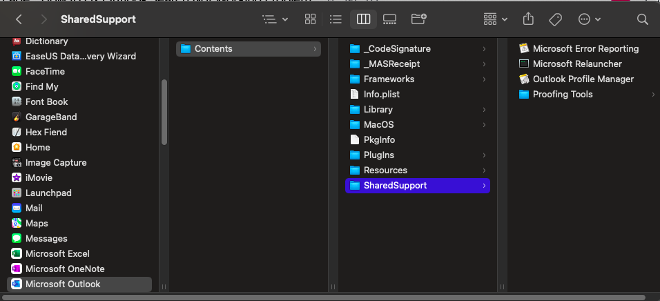
Task: Select the Frameworks folder
Action: [418, 79]
